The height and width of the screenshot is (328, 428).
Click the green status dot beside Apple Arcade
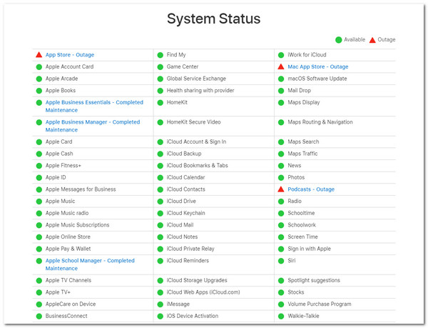tap(39, 79)
